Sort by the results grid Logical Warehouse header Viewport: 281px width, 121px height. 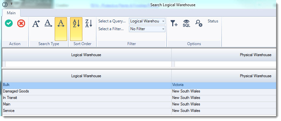(87, 76)
